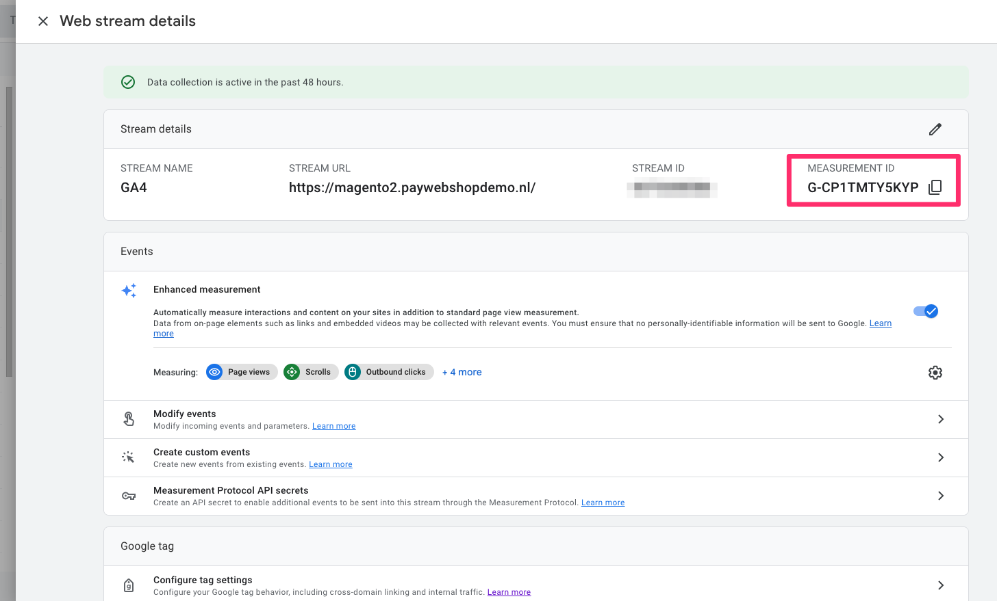Show the + 4 more measurements
This screenshot has height=601, width=997.
(462, 372)
